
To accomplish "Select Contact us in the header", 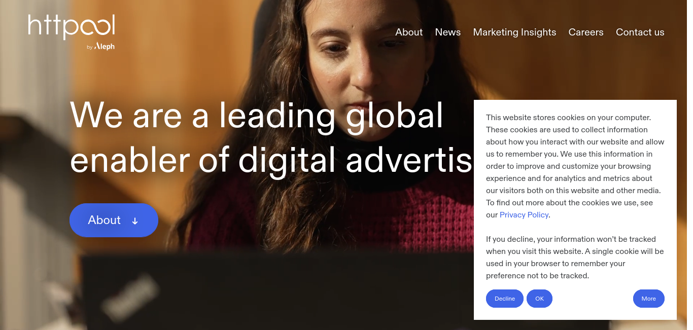I will 640,32.
